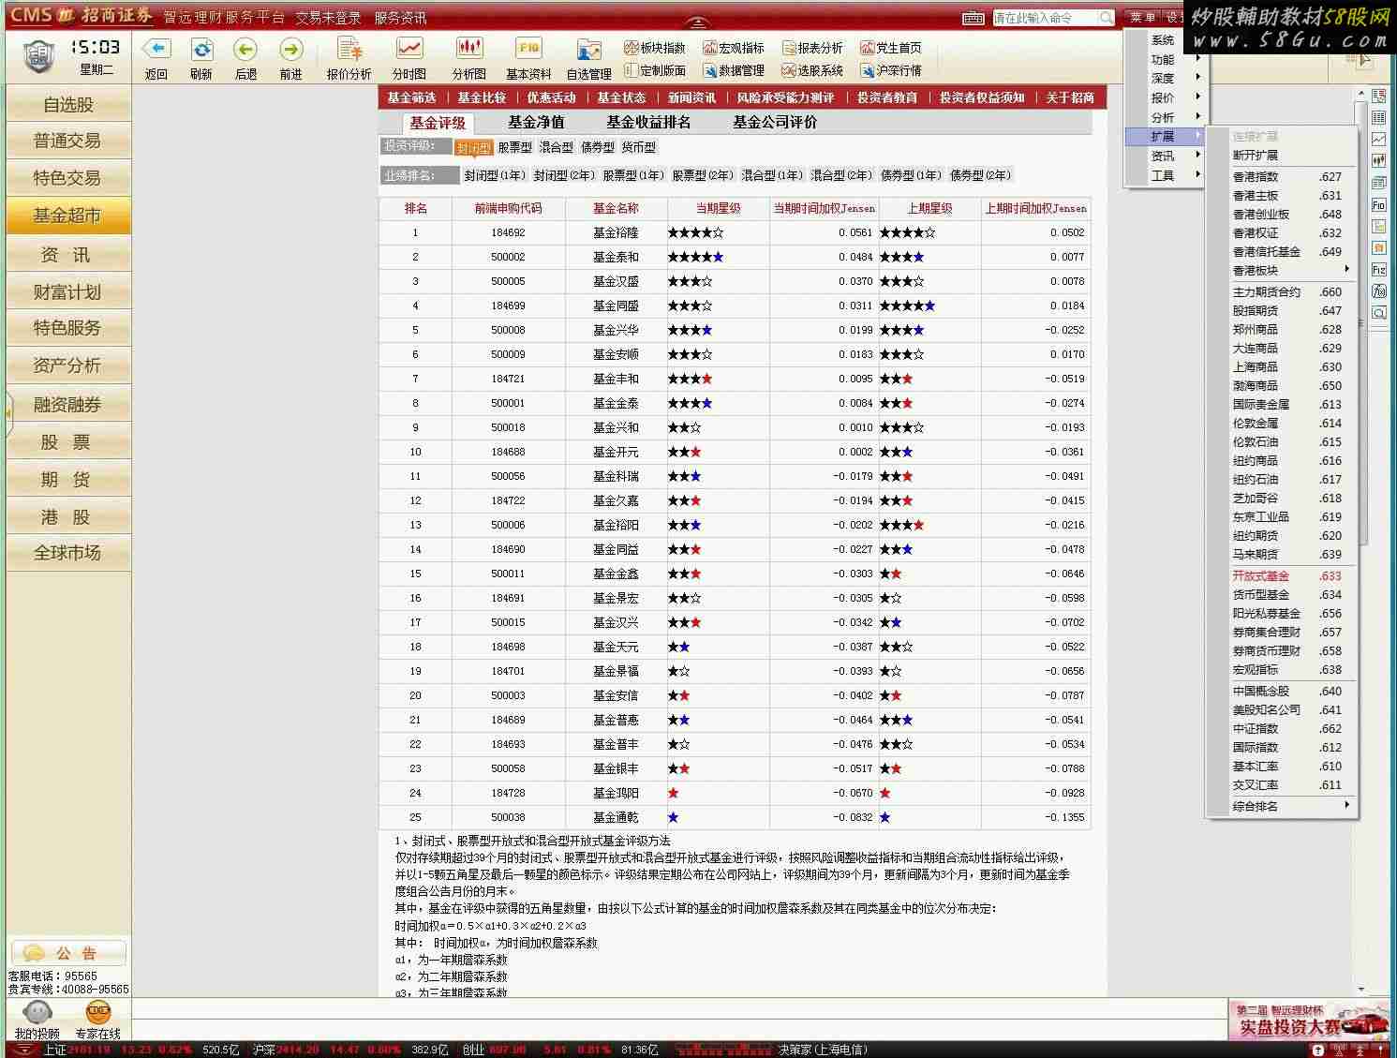Focus the command input field
1397x1058 pixels.
click(x=1045, y=18)
